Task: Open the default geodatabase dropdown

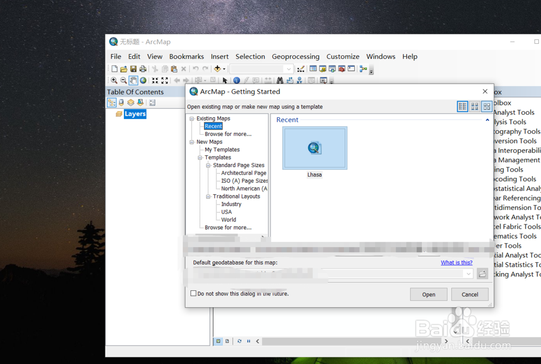Action: (468, 274)
